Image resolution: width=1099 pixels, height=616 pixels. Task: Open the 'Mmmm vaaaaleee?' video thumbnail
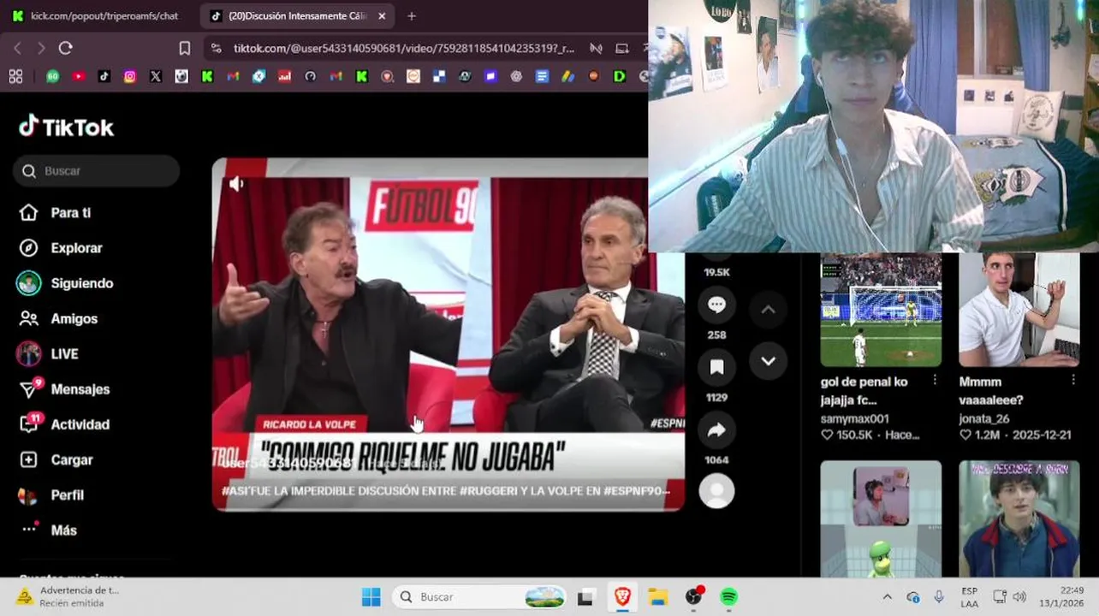(x=1019, y=310)
